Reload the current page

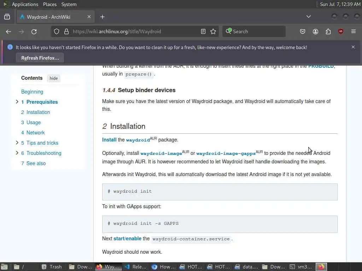tap(34, 31)
